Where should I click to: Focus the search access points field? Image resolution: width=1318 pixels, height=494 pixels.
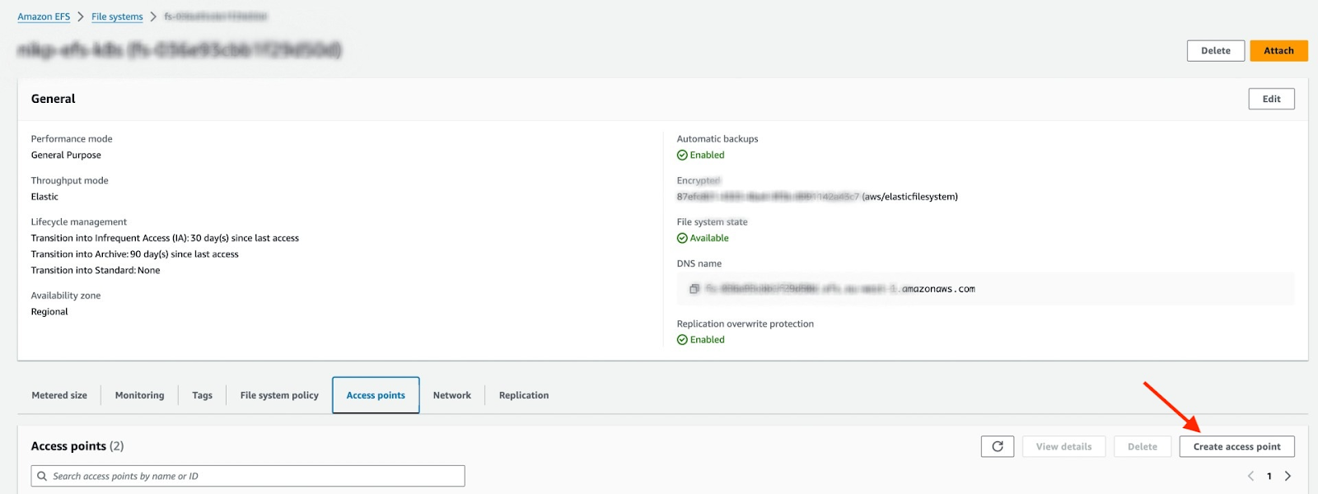tap(248, 476)
